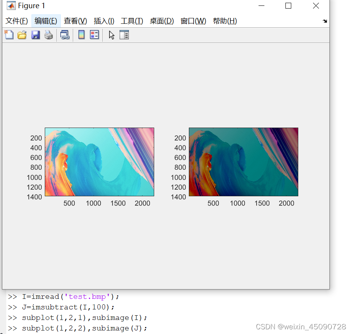Close the Figure 1 window
352x334 pixels.
coord(316,5)
